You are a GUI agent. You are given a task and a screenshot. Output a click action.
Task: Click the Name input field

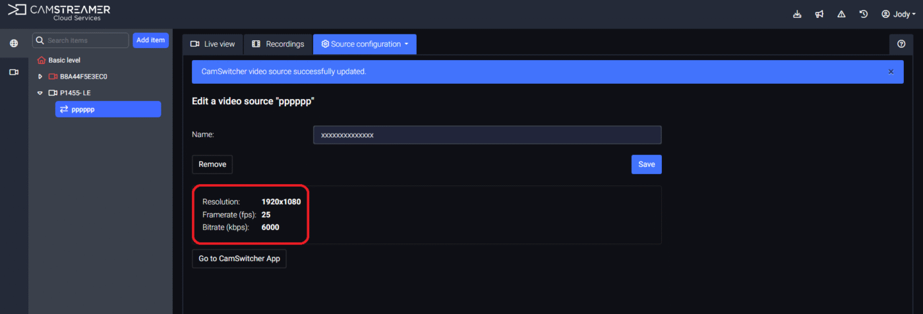tap(487, 135)
